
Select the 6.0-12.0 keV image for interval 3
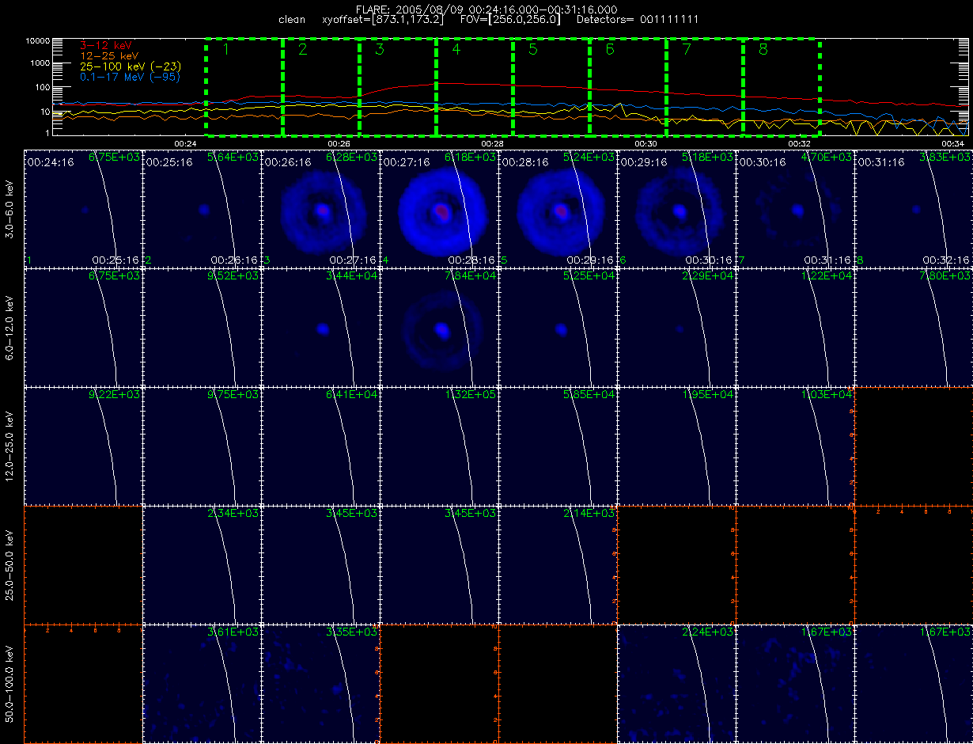click(320, 327)
